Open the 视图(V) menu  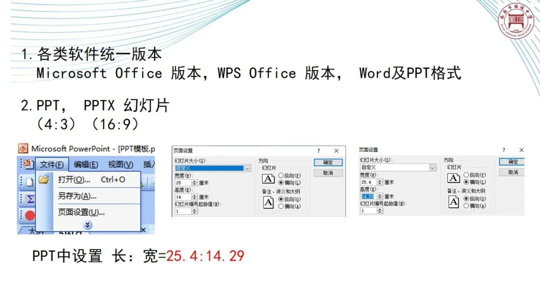click(120, 164)
